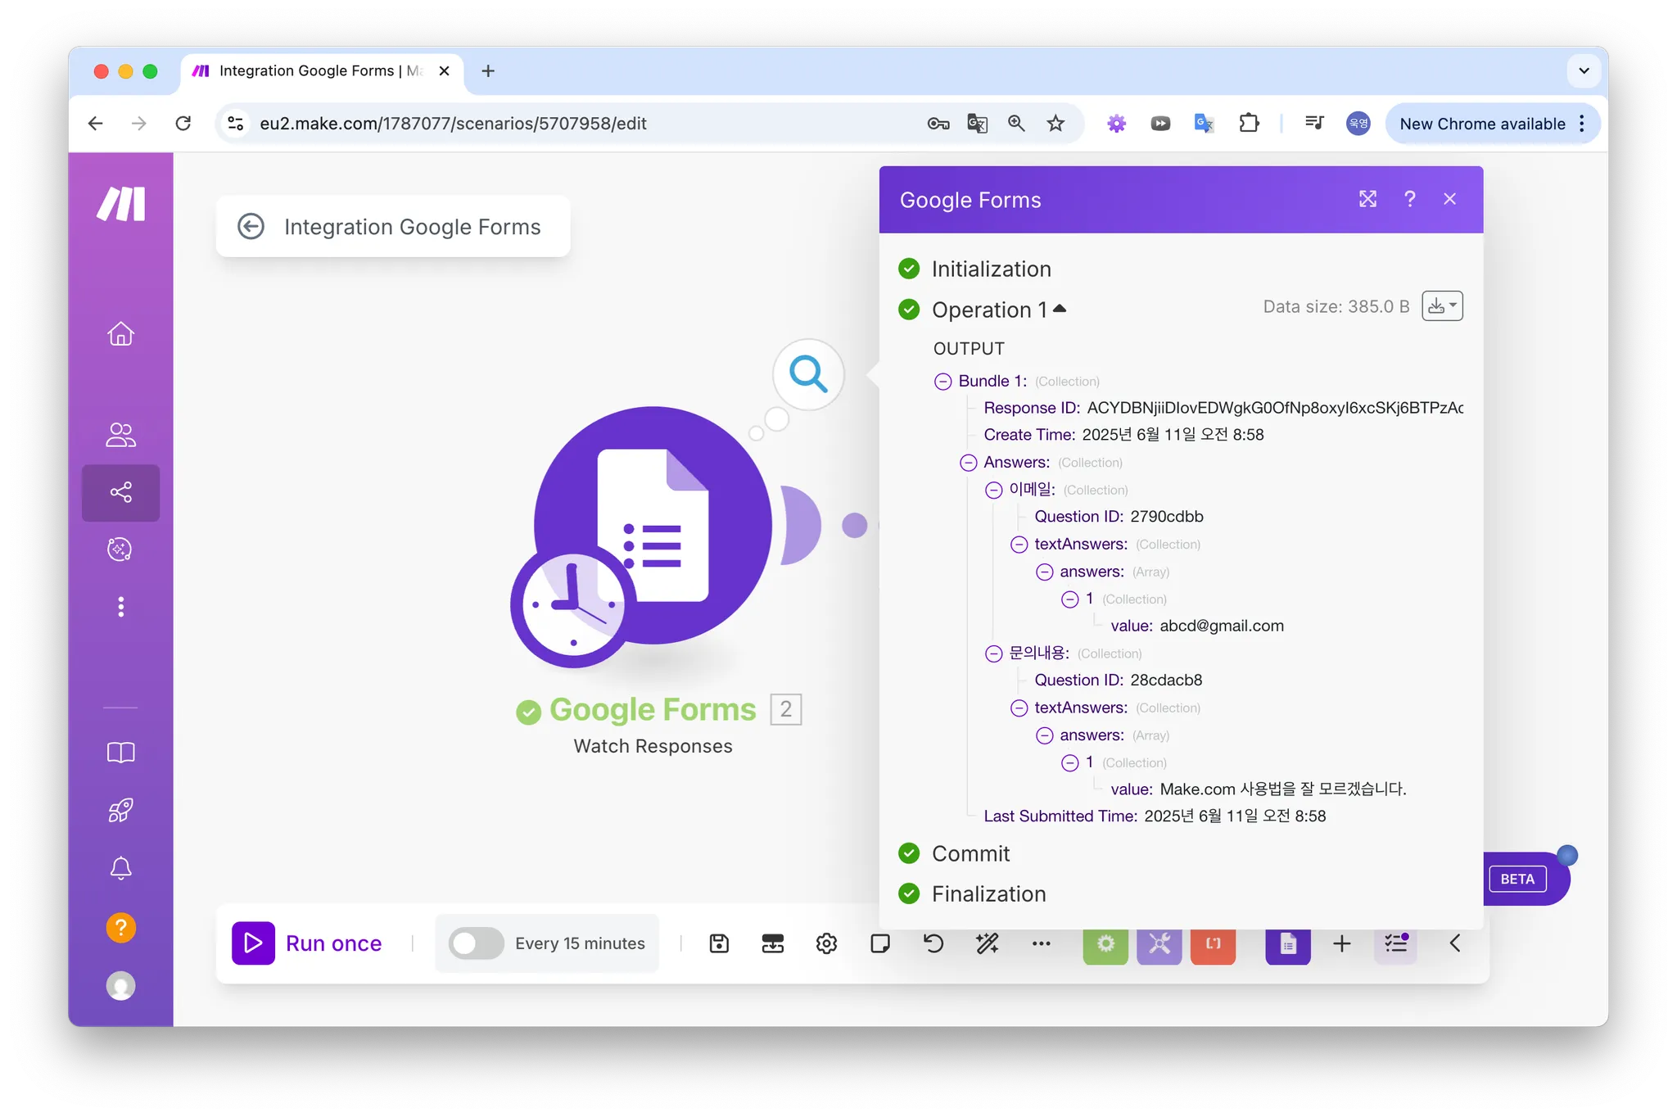Toggle the Every 15 minutes scheduling switch
Image resolution: width=1677 pixels, height=1117 pixels.
click(x=476, y=943)
